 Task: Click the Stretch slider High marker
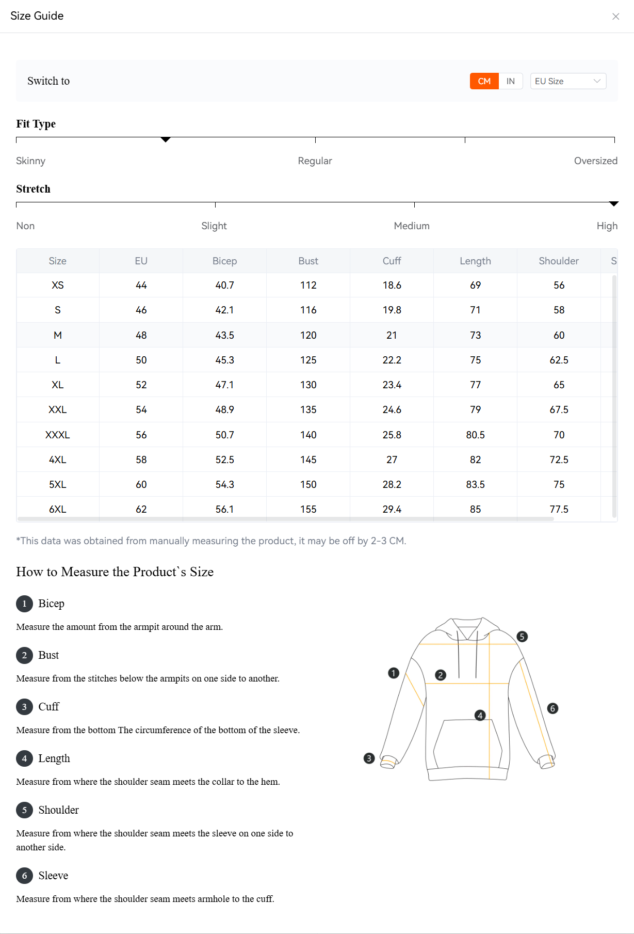(614, 204)
